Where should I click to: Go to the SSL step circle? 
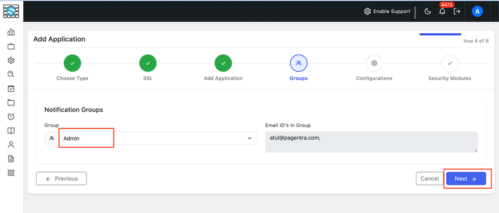148,64
